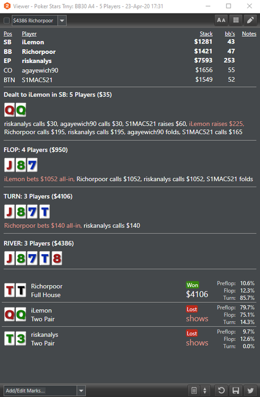Click the replay hand circular arrow icon
The height and width of the screenshot is (397, 260).
[x=221, y=390]
